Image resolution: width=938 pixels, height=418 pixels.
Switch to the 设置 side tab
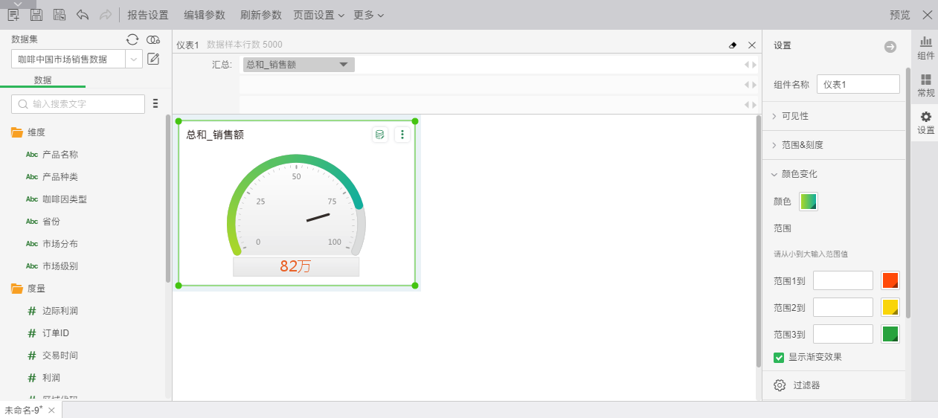925,123
